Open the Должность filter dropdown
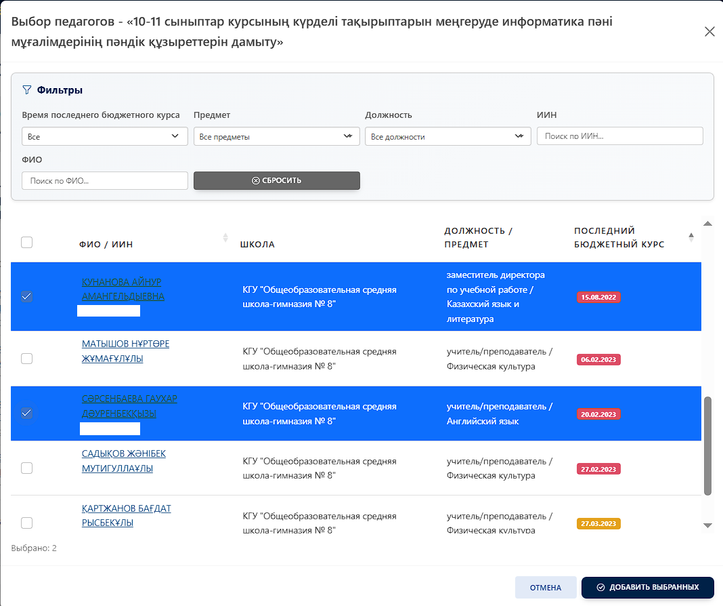Viewport: 723px width, 606px height. (x=447, y=136)
